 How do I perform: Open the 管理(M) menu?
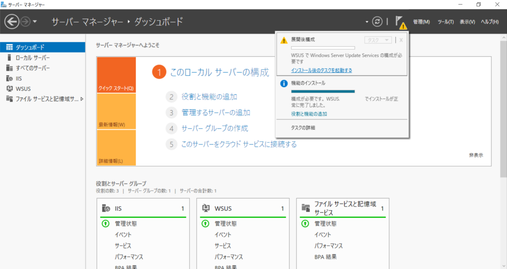point(421,22)
